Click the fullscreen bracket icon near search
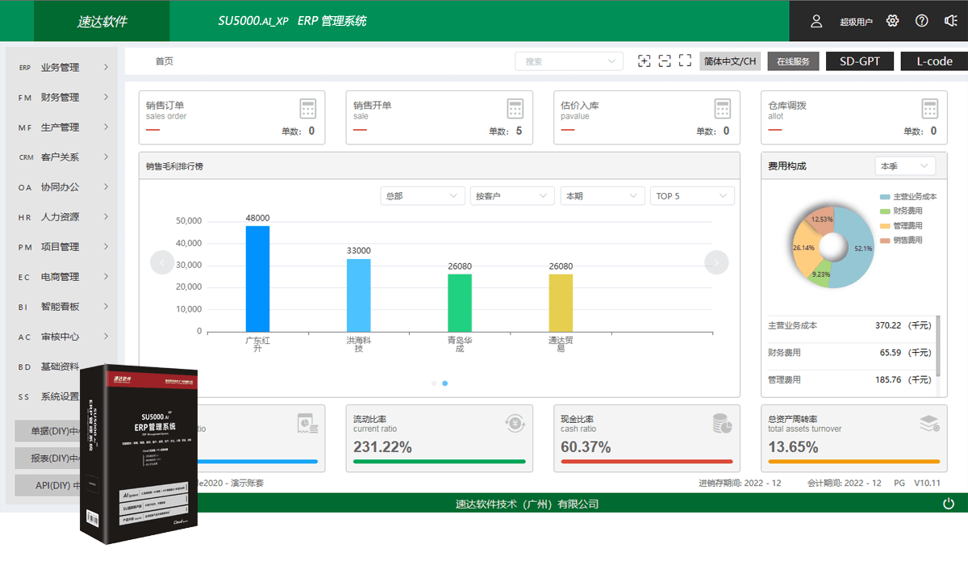The width and height of the screenshot is (968, 565). point(685,61)
